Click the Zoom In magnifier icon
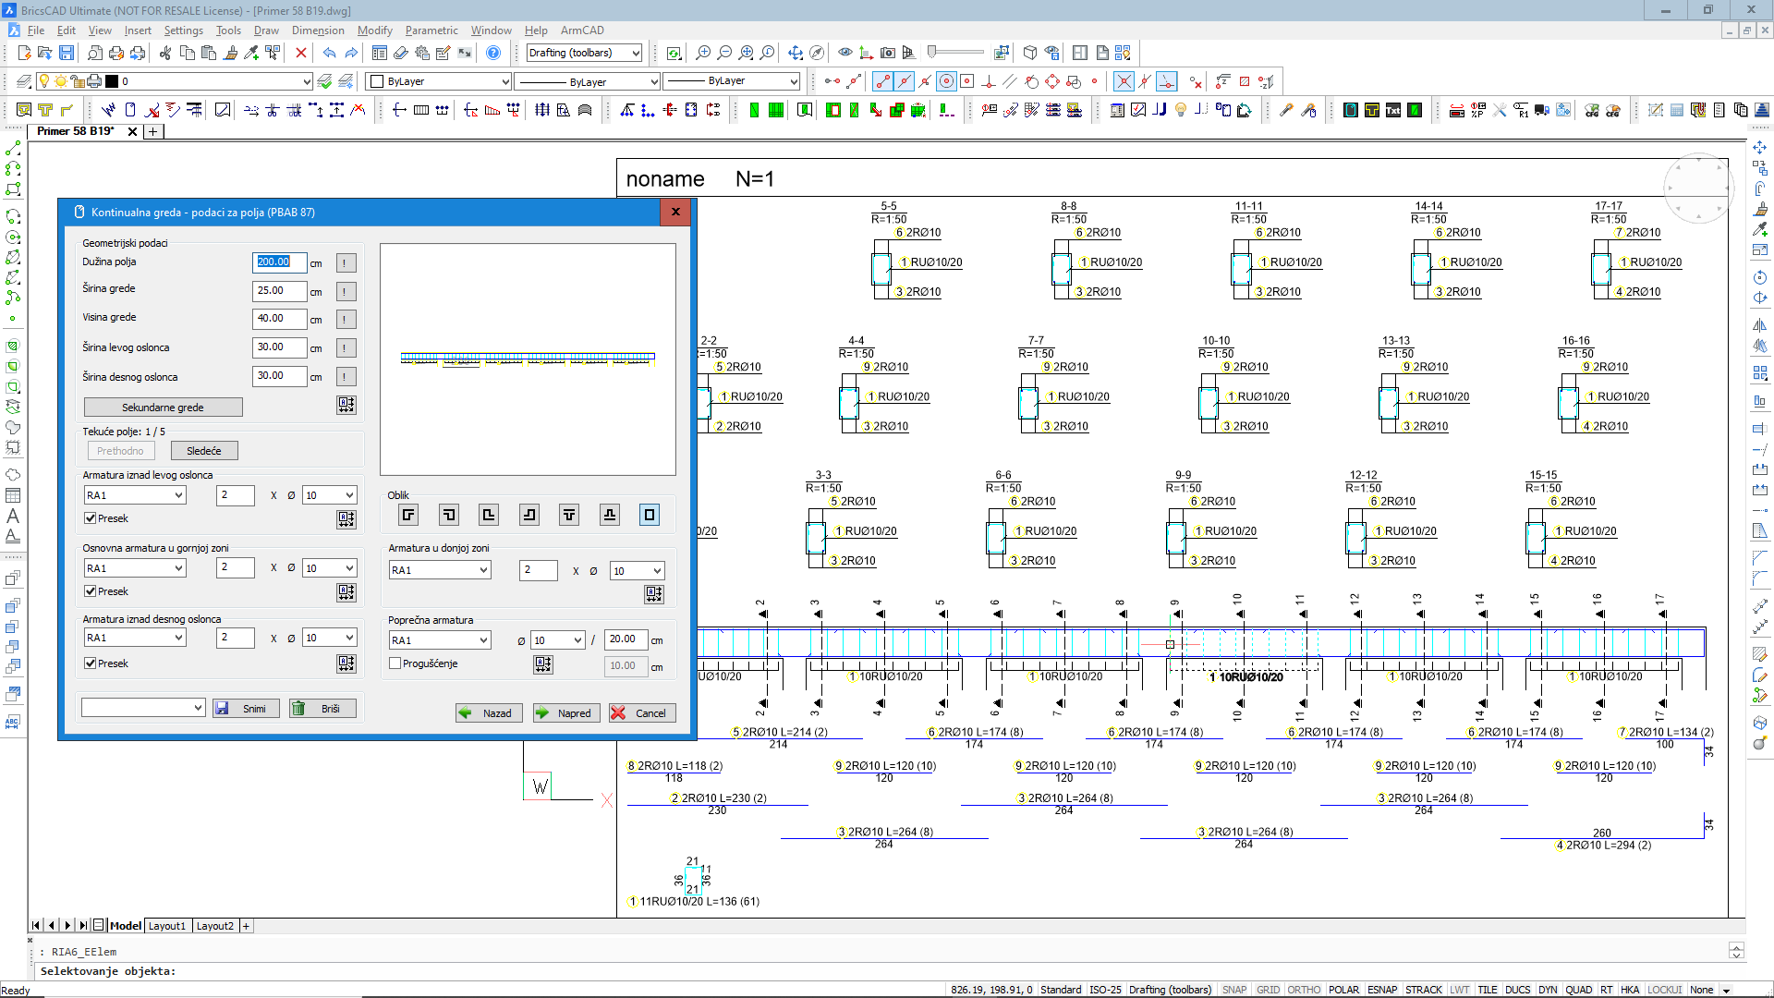 (x=703, y=53)
